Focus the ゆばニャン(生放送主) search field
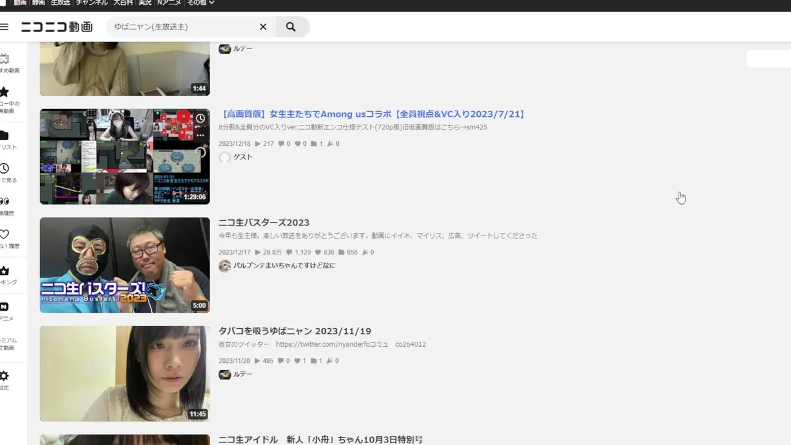The width and height of the screenshot is (791, 445). [182, 27]
